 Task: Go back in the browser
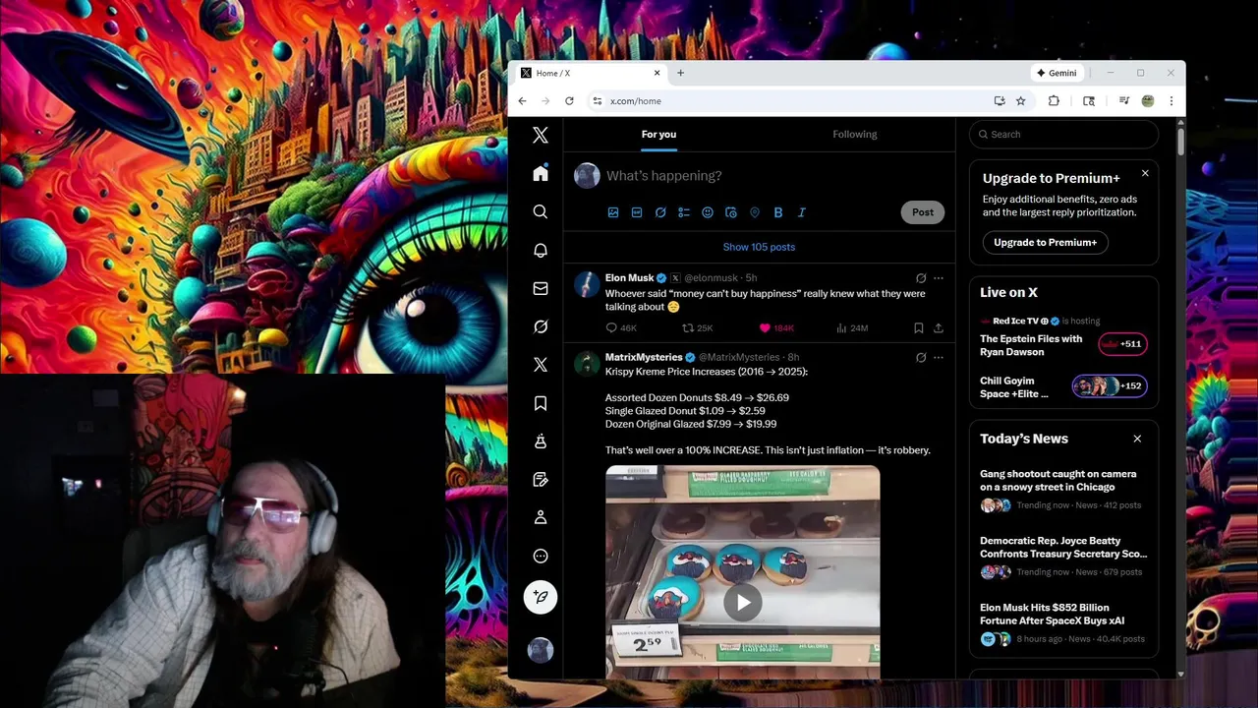point(522,101)
